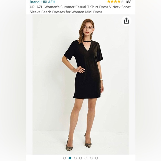
Task: Tap the model's shoes in the photo
Action: (79, 142)
